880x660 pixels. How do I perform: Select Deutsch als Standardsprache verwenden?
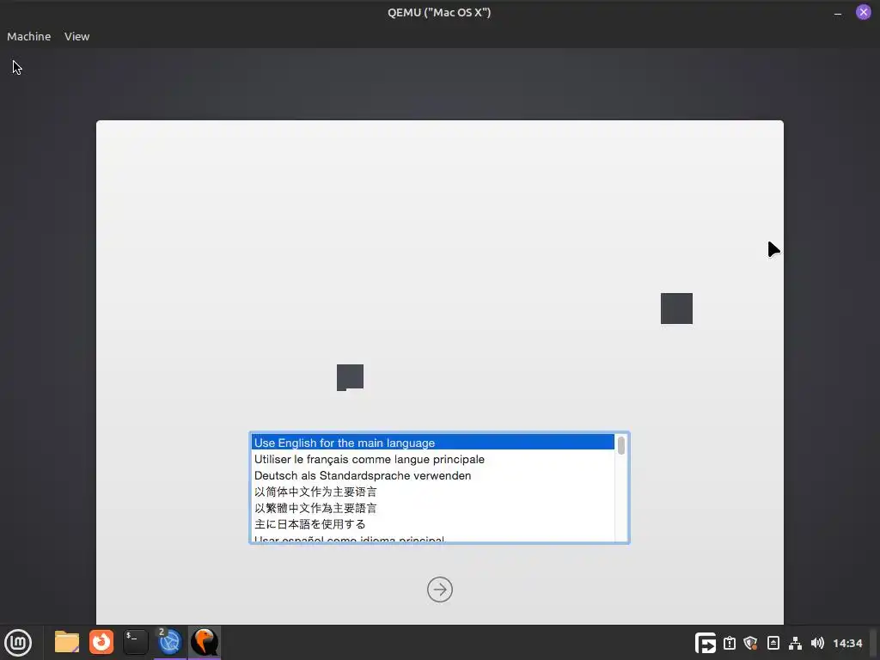[x=433, y=475]
